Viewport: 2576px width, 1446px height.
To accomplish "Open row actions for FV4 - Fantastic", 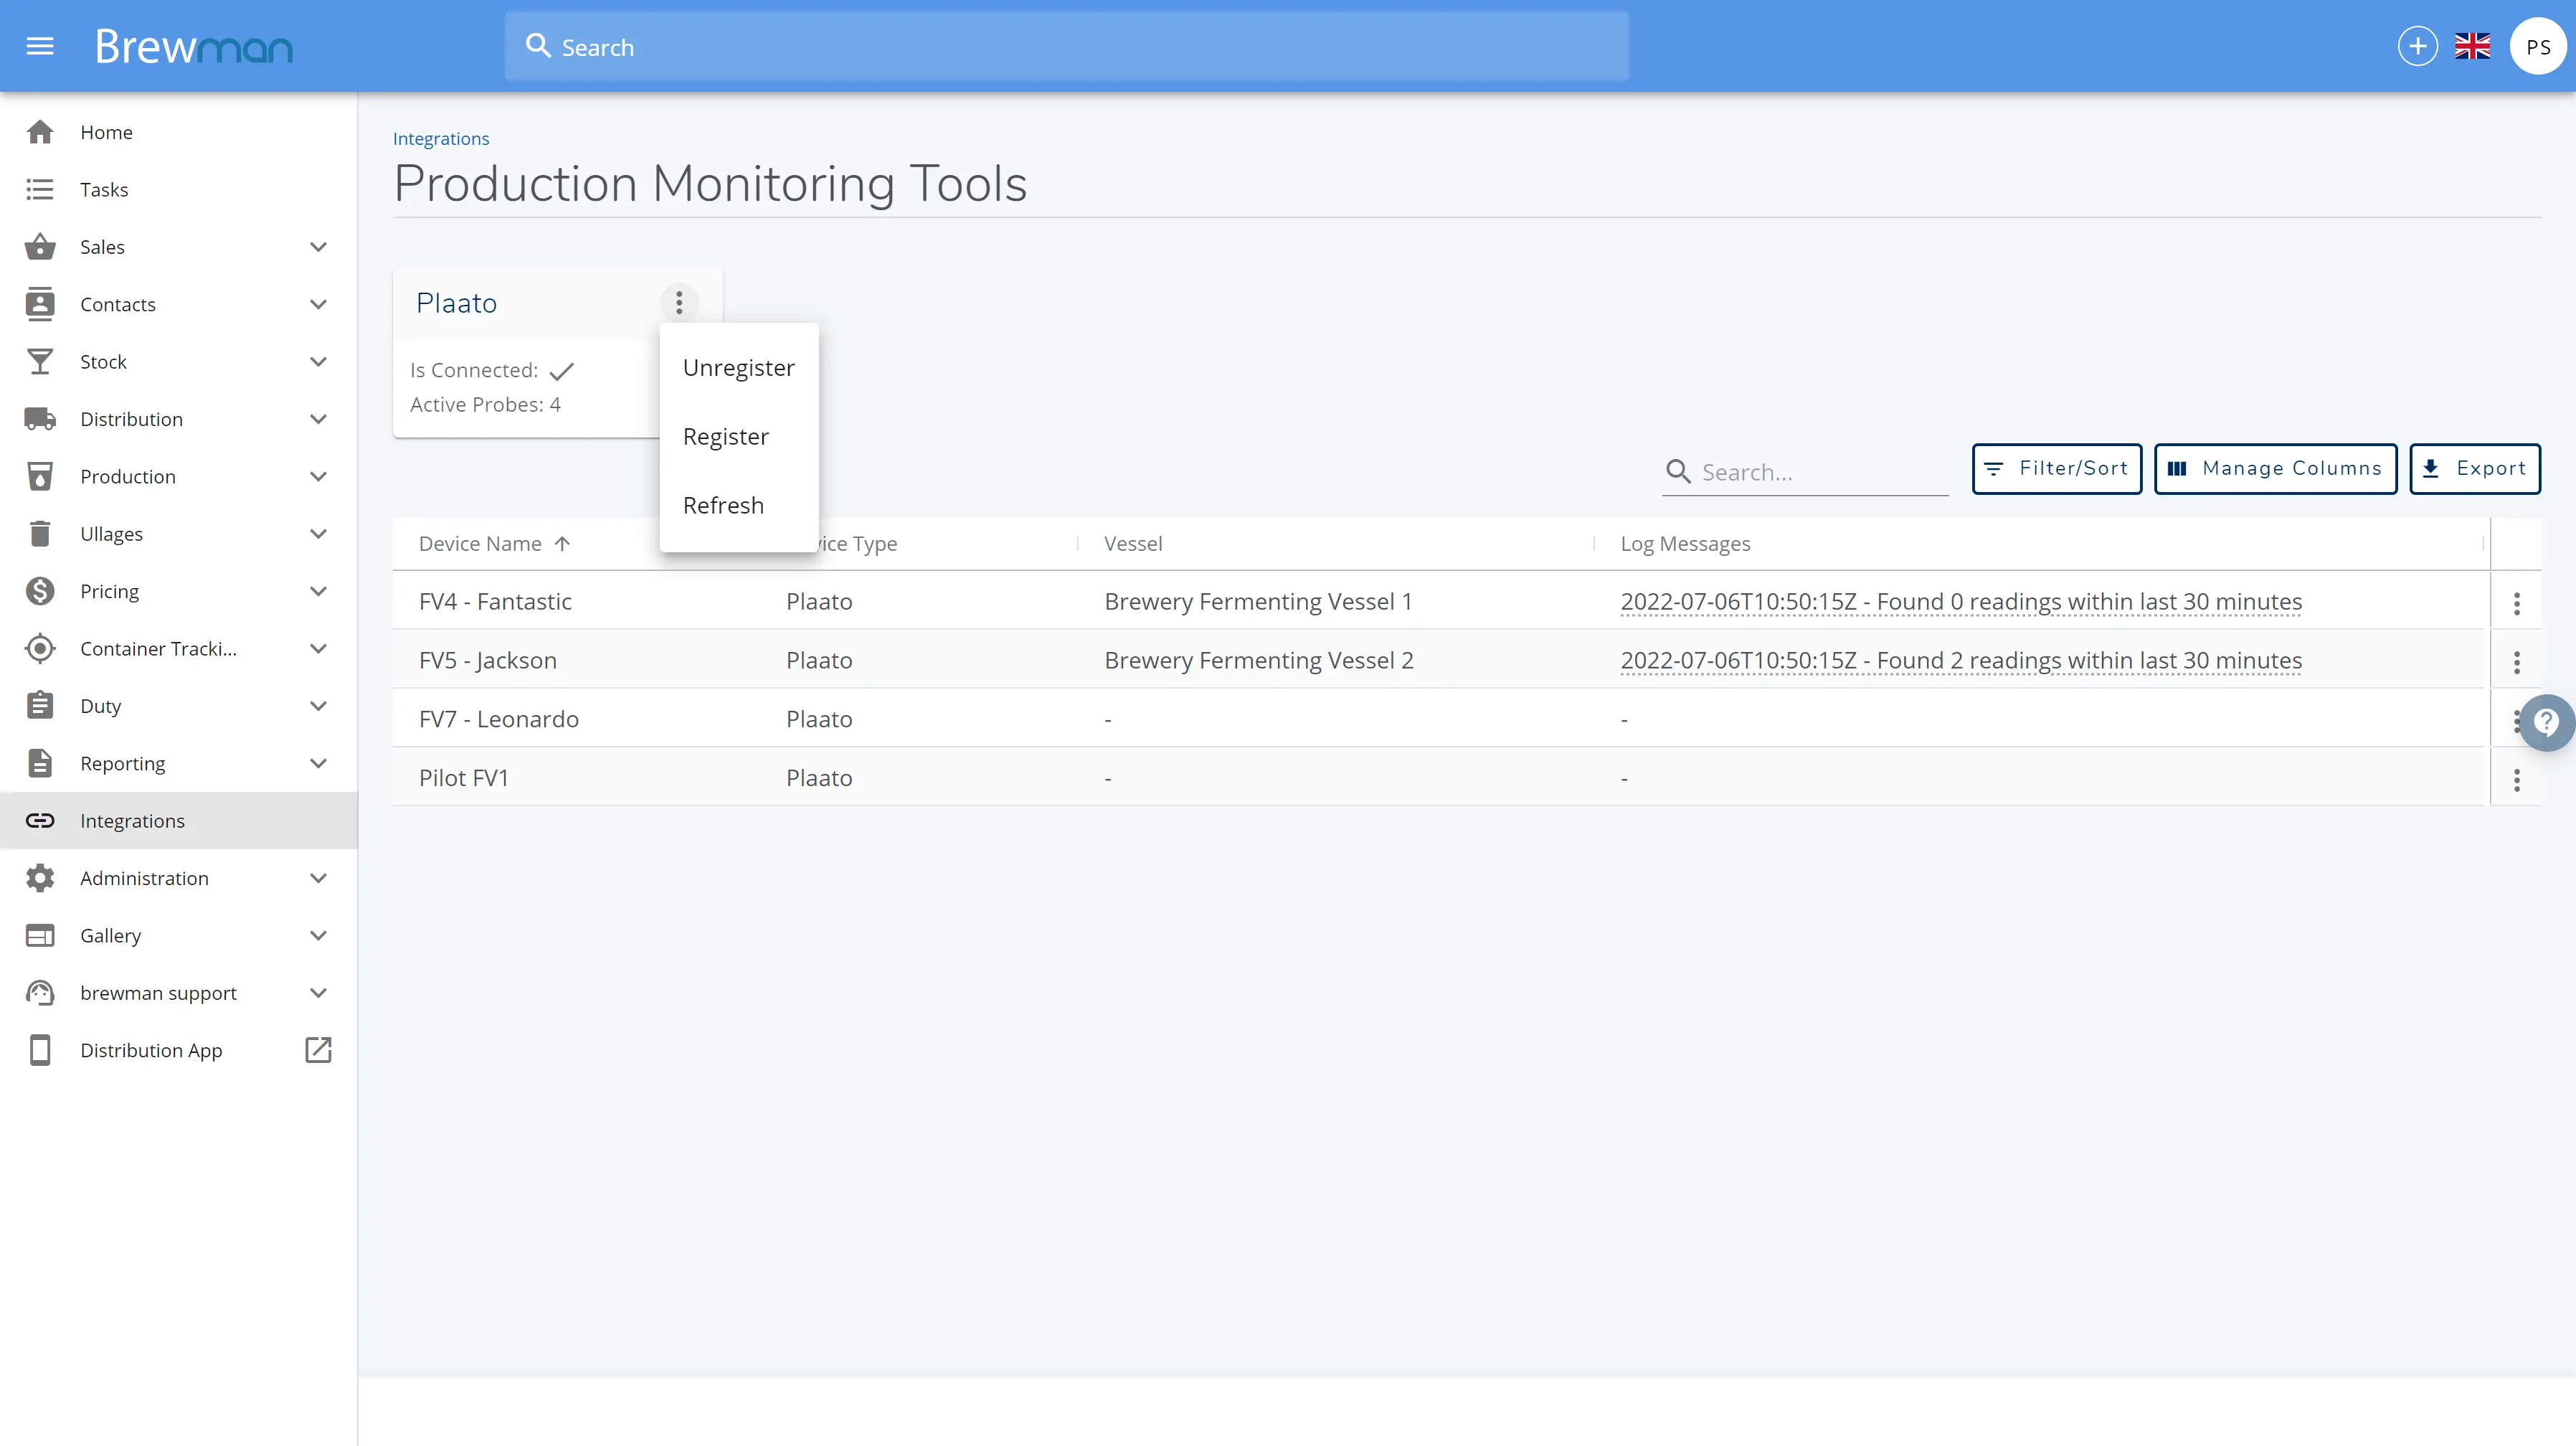I will tap(2516, 603).
